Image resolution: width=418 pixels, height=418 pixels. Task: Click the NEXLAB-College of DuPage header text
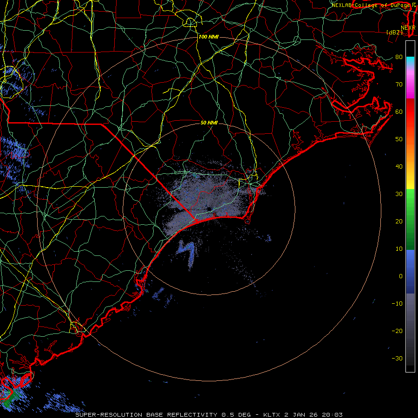click(x=371, y=5)
